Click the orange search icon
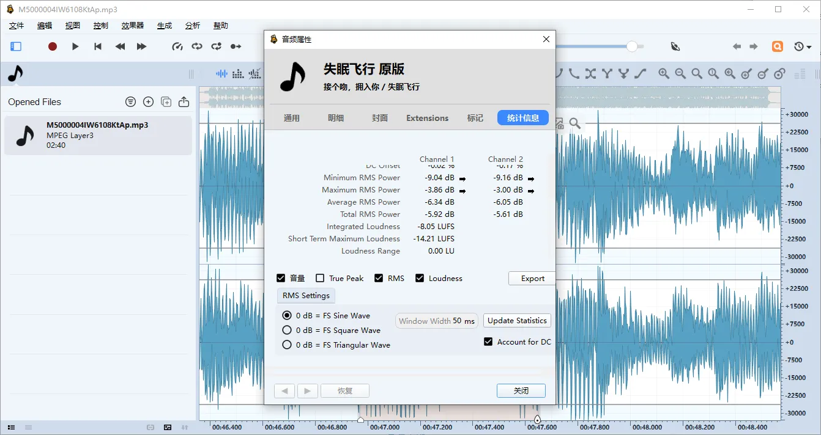 pos(777,46)
